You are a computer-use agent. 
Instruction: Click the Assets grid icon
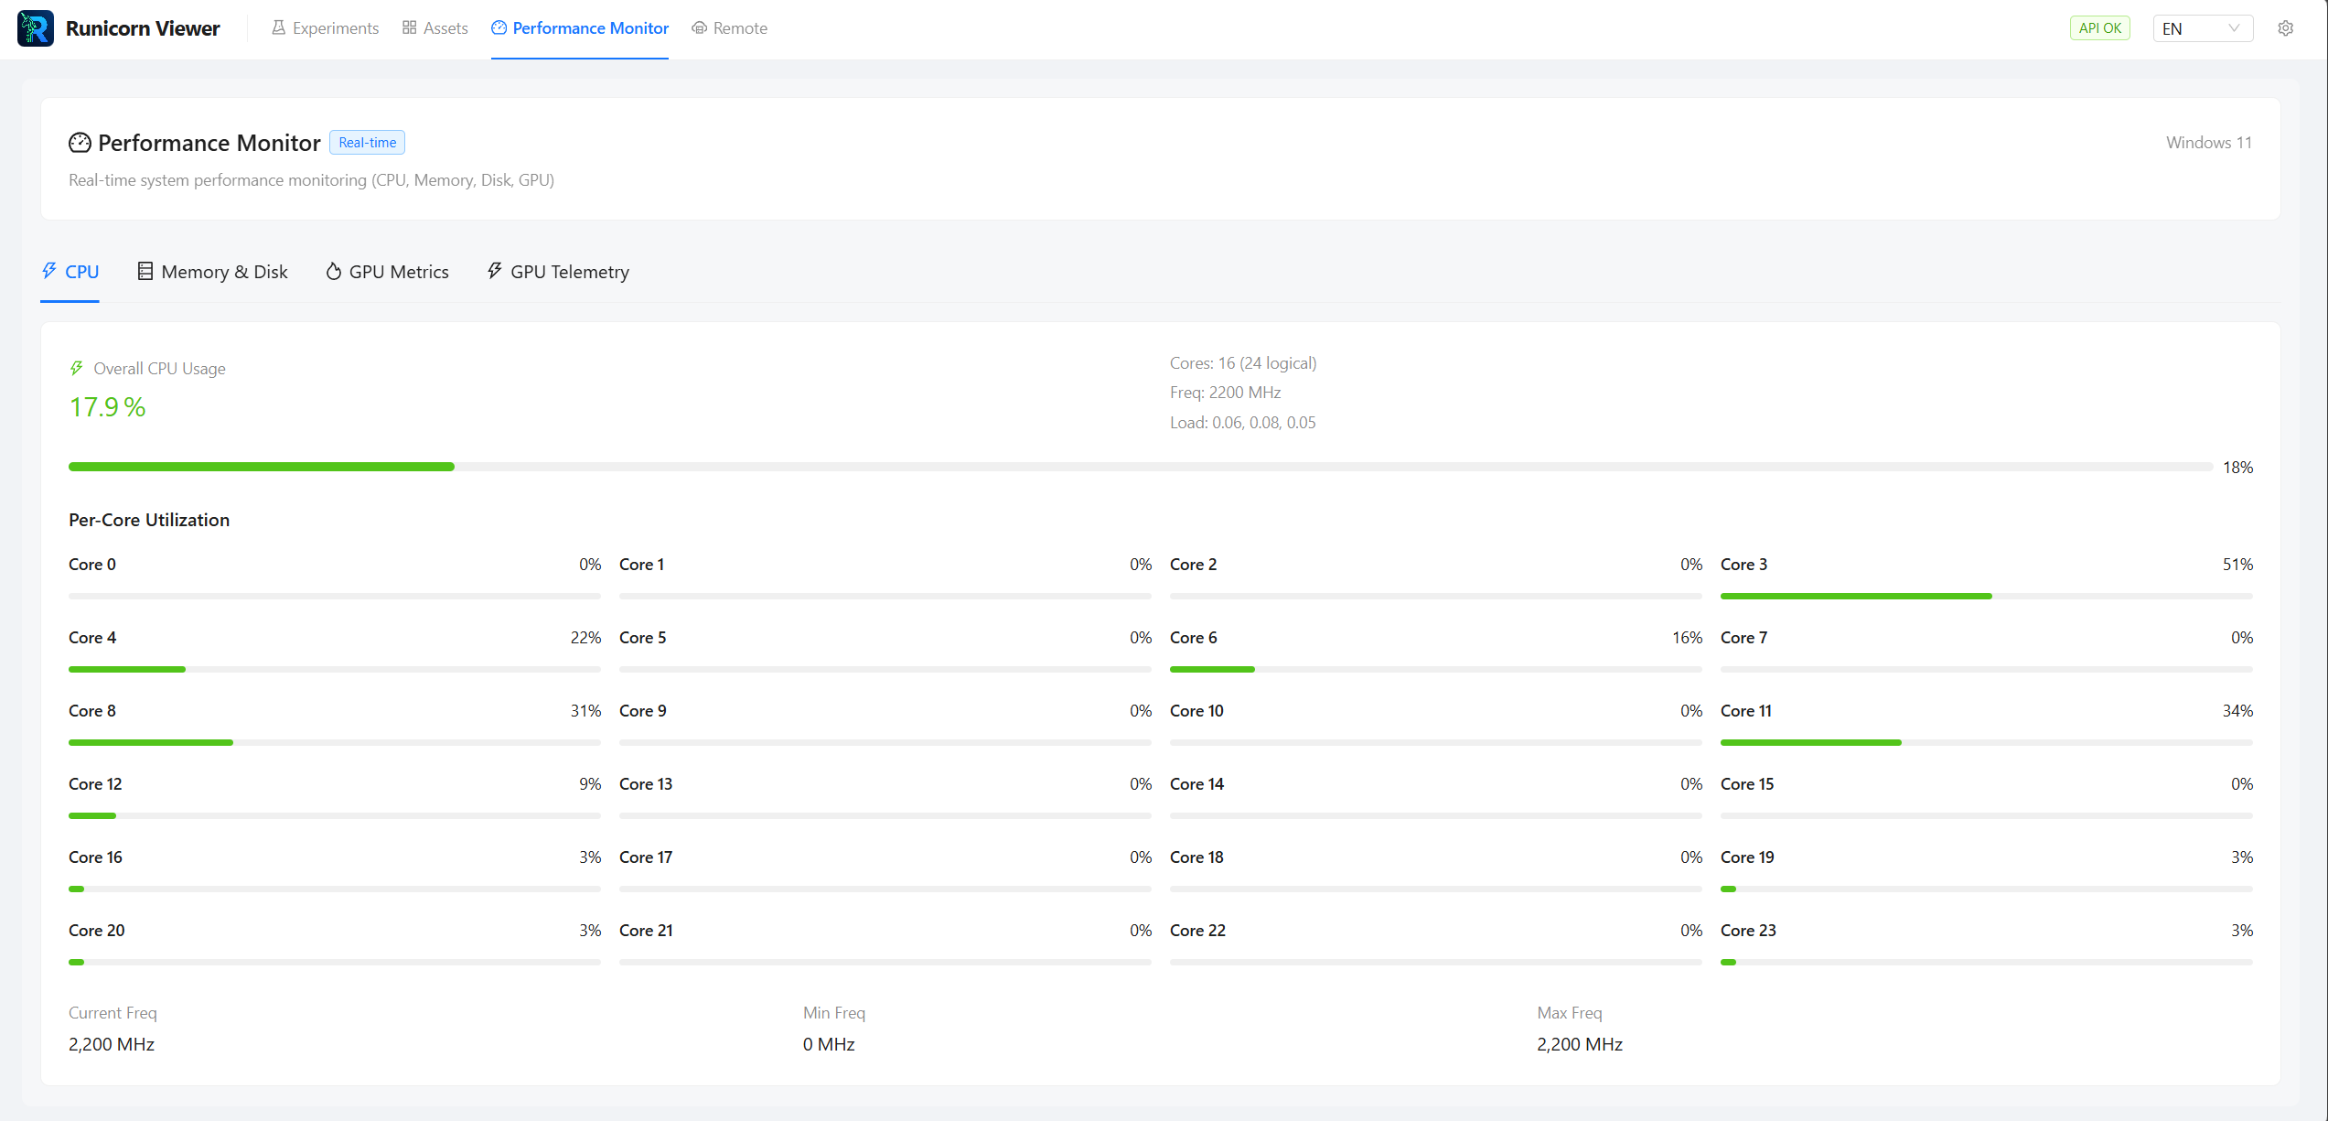point(409,28)
